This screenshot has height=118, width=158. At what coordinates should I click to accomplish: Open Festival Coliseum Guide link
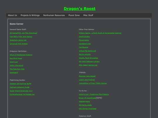[x=20, y=87]
